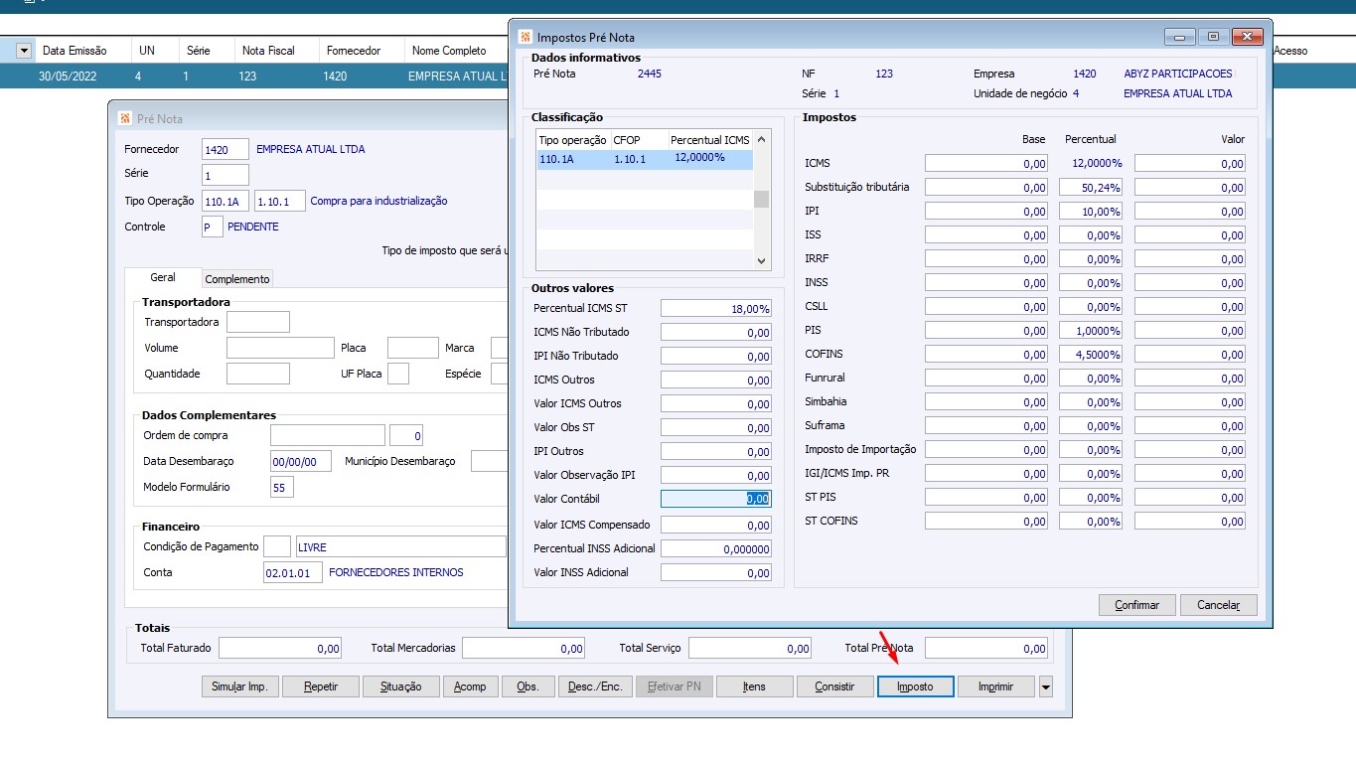Focus the Volume field

click(x=280, y=348)
